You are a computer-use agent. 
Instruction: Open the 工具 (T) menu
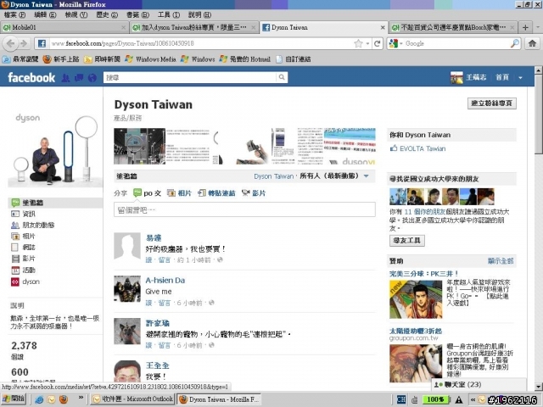(x=169, y=15)
